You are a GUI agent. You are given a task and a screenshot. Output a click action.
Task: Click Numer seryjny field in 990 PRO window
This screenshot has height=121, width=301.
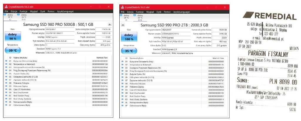click(176, 34)
